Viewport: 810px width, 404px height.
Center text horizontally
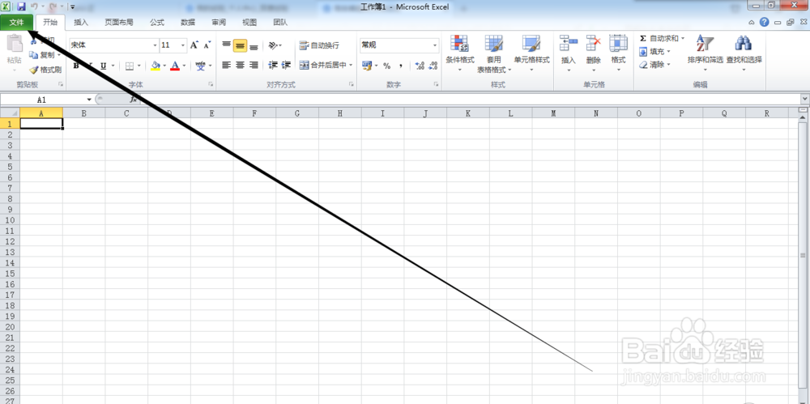click(240, 65)
